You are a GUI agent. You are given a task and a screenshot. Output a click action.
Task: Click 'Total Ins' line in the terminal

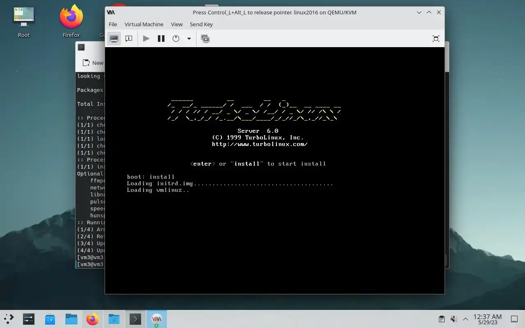[91, 104]
